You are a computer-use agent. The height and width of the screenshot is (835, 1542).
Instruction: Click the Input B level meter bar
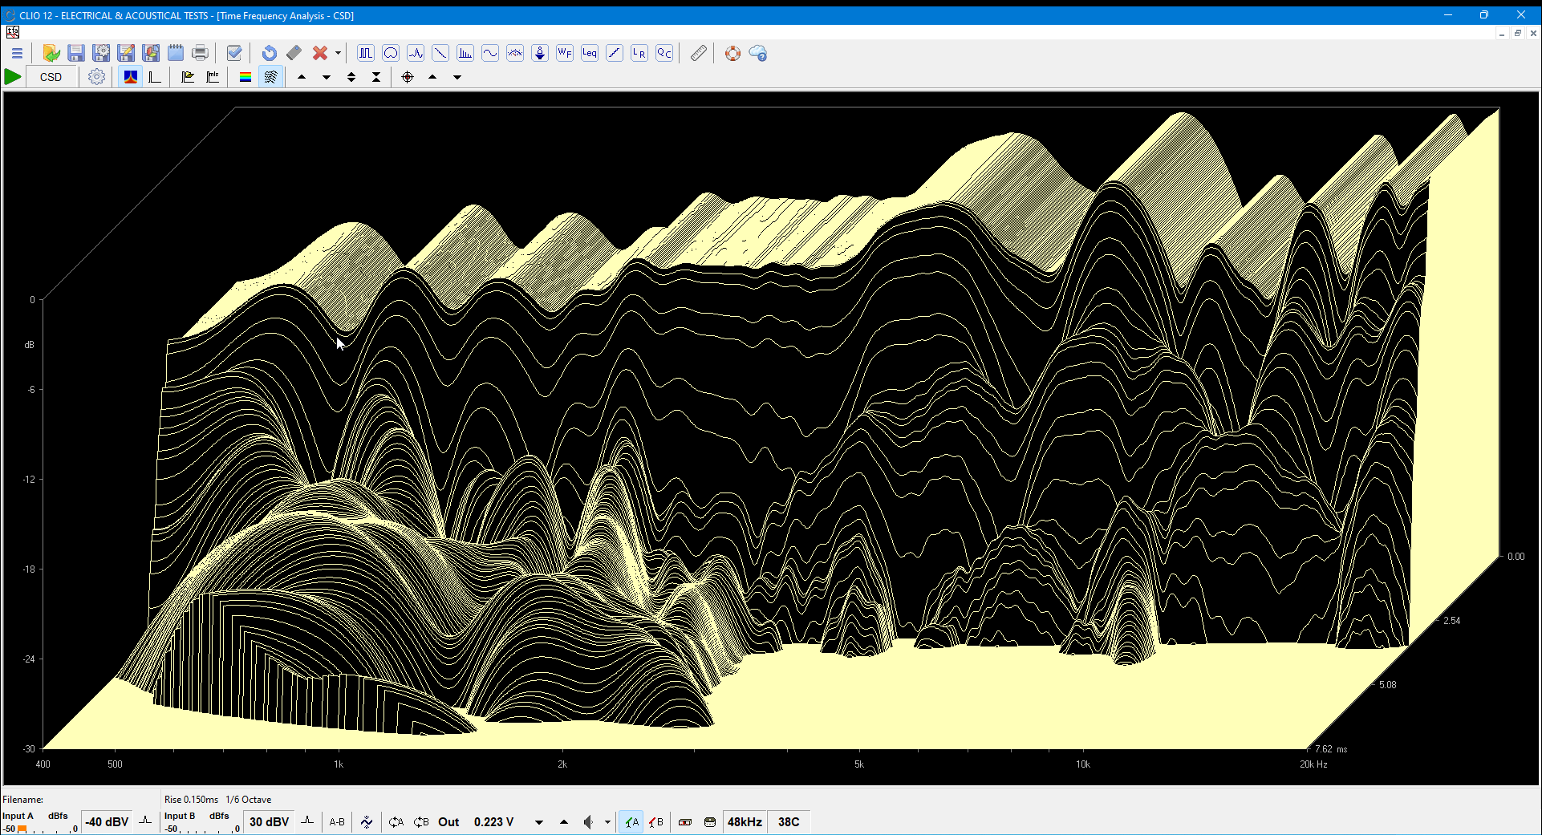pyautogui.click(x=207, y=829)
